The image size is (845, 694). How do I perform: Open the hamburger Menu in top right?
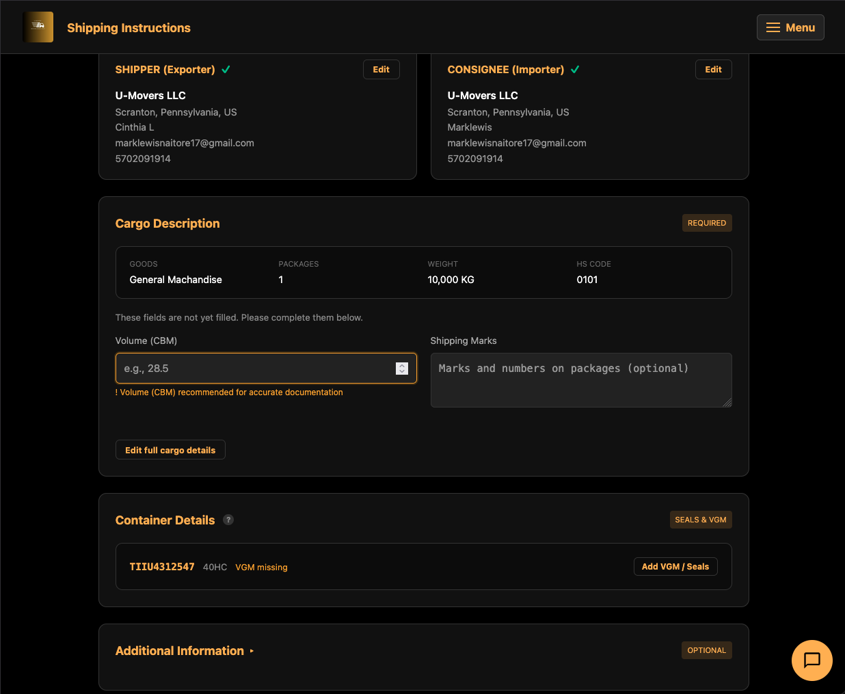click(x=790, y=27)
